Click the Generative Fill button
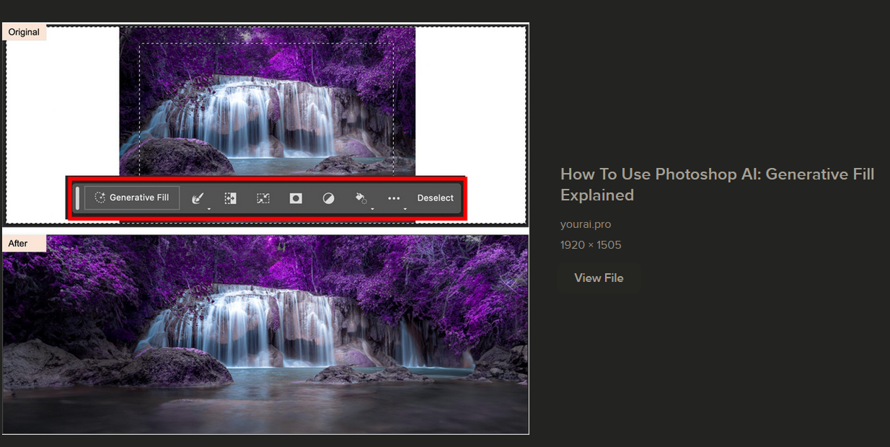 (x=132, y=198)
